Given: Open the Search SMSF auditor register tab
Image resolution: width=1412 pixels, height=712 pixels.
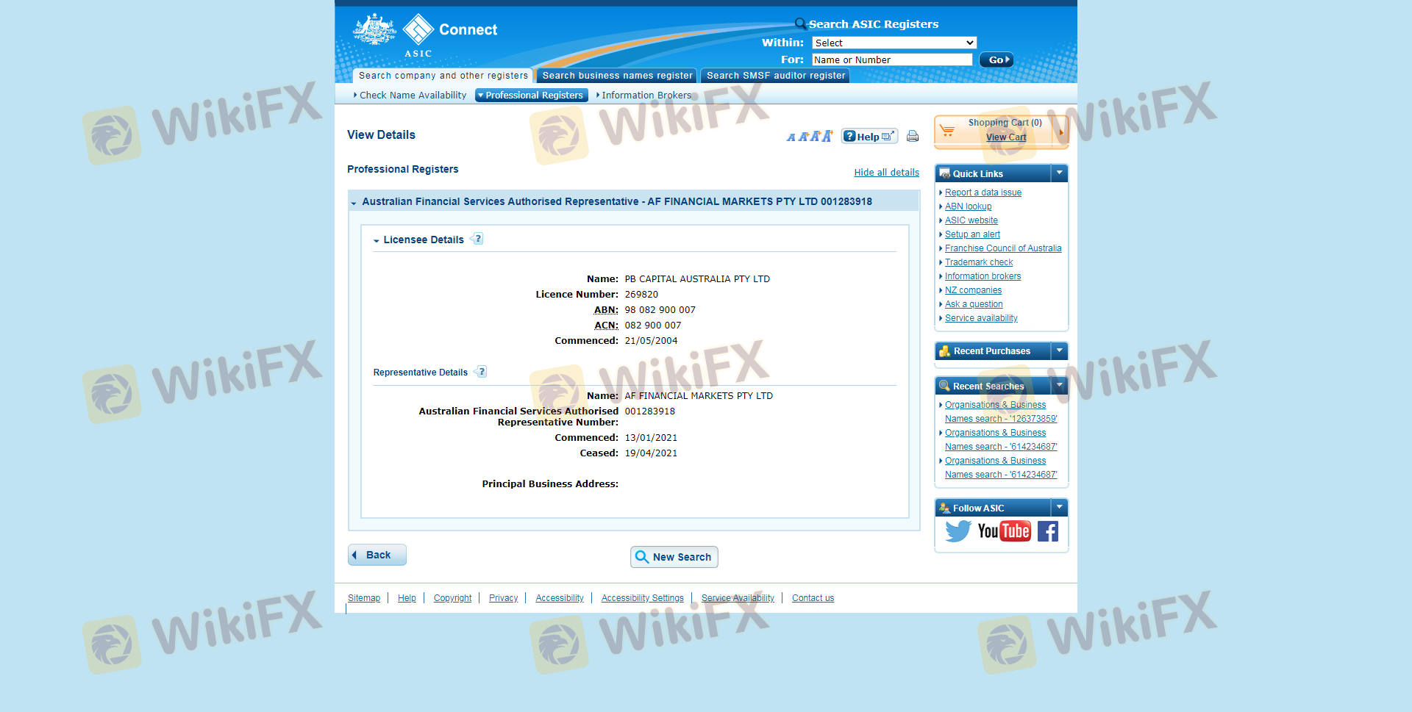Looking at the screenshot, I should pos(775,76).
